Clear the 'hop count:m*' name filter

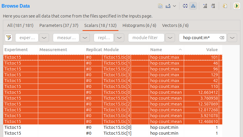coord(222,38)
